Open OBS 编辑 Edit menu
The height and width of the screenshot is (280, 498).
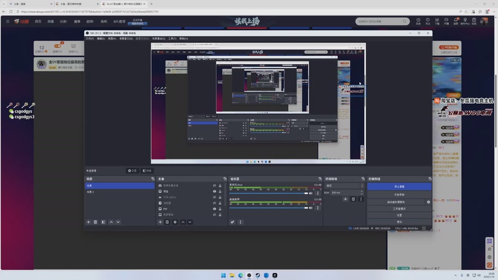[101, 39]
